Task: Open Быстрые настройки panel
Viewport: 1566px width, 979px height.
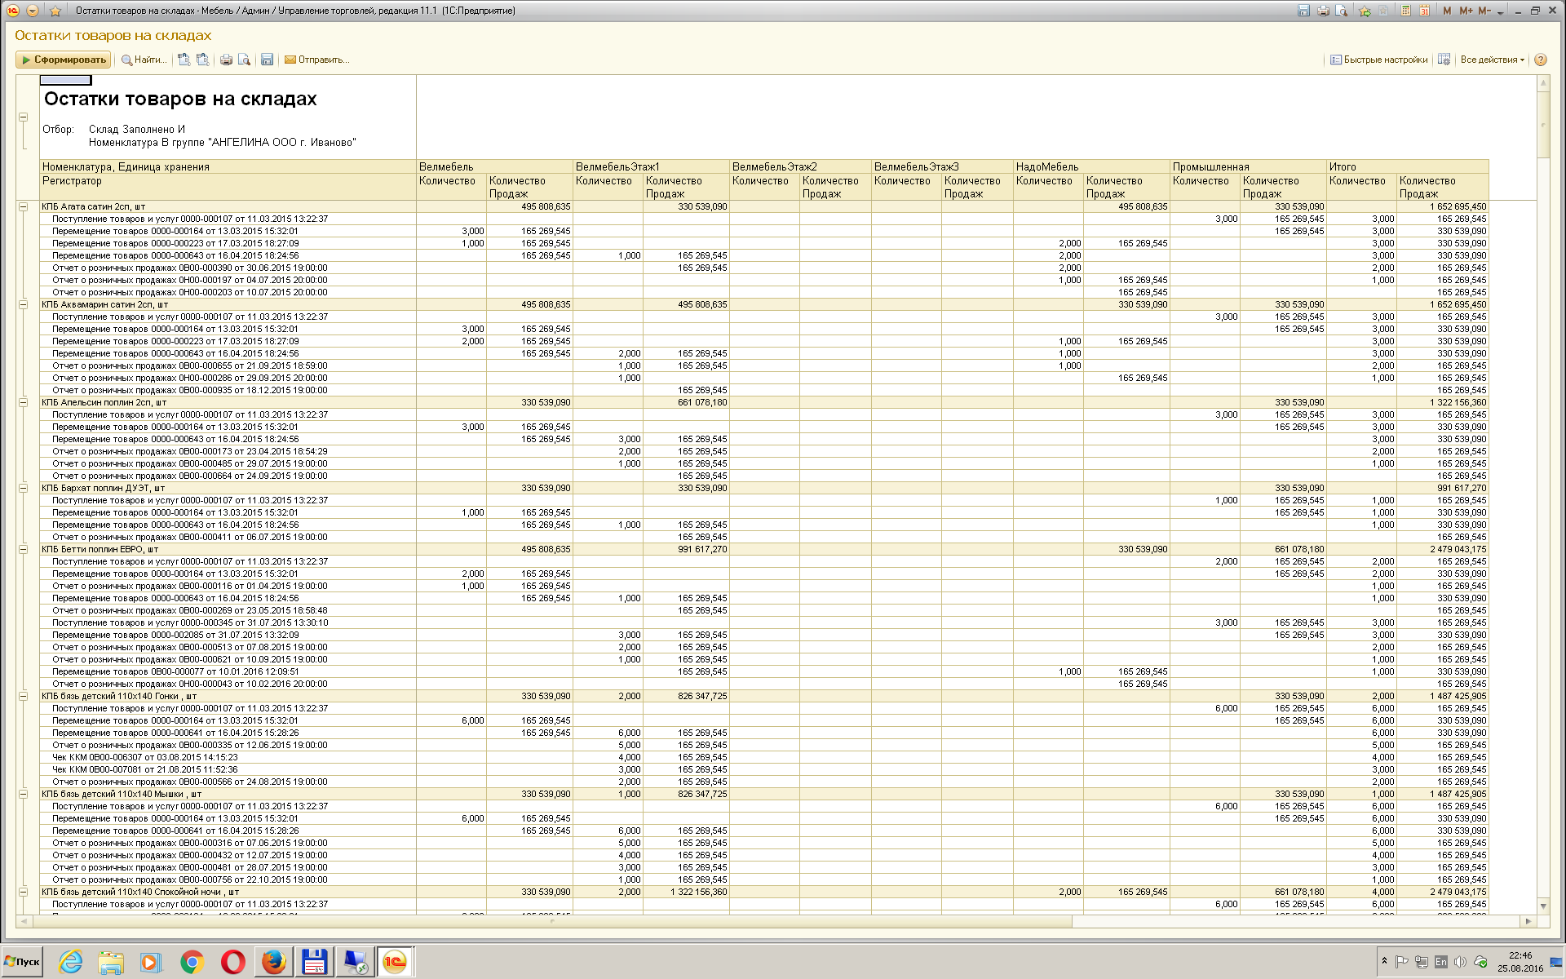Action: 1379,60
